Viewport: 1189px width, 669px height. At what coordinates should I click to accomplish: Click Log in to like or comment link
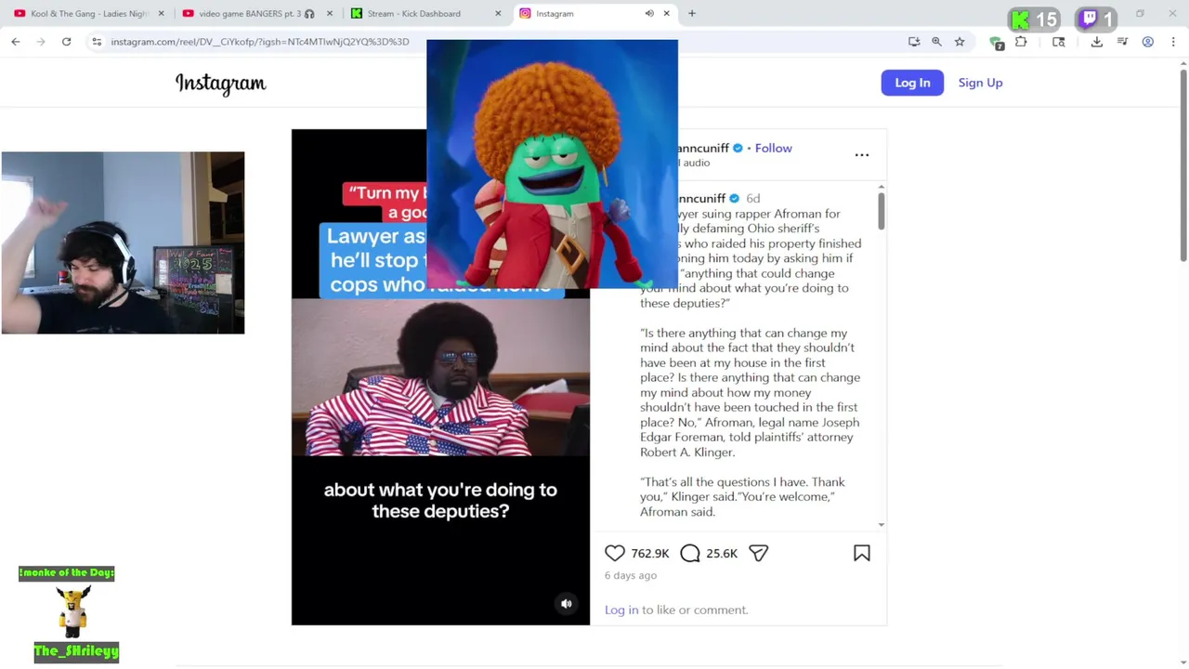pos(621,610)
